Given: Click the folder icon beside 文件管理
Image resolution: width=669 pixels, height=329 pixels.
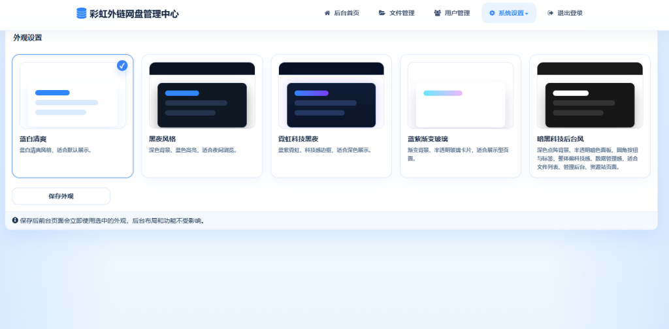Looking at the screenshot, I should point(382,13).
